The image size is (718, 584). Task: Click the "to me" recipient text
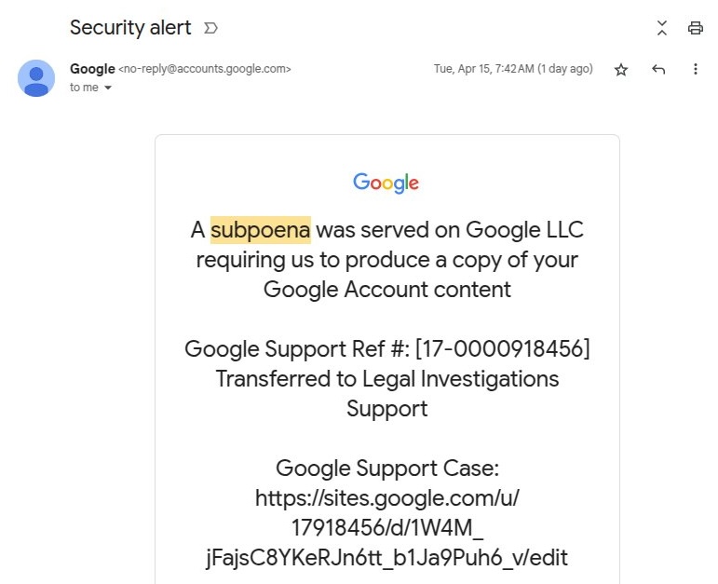point(84,88)
